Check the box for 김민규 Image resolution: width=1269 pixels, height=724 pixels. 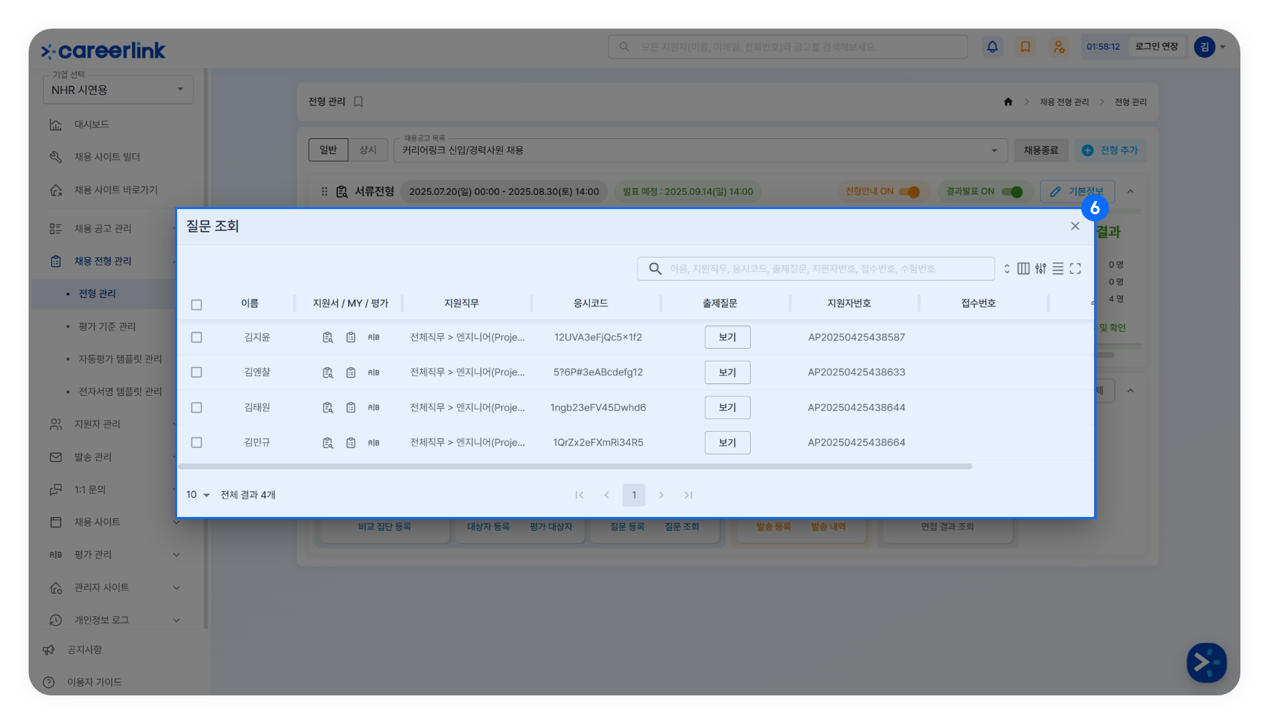coord(197,443)
